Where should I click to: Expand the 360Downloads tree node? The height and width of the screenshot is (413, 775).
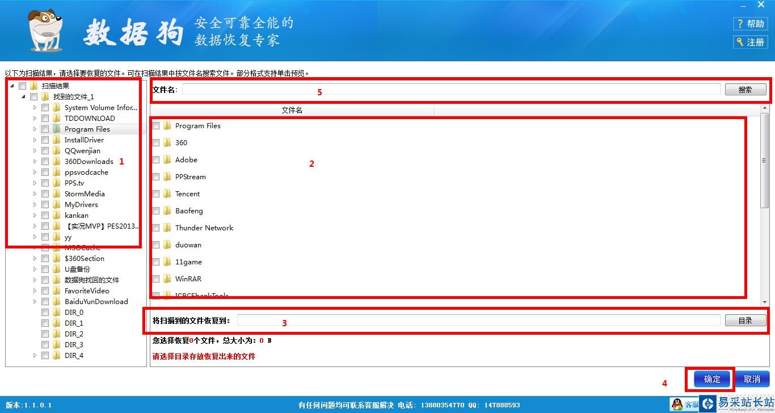point(35,162)
